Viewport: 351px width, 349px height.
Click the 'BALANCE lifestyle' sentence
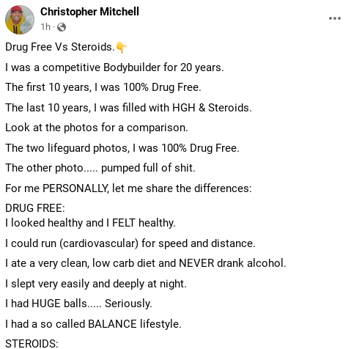[93, 324]
